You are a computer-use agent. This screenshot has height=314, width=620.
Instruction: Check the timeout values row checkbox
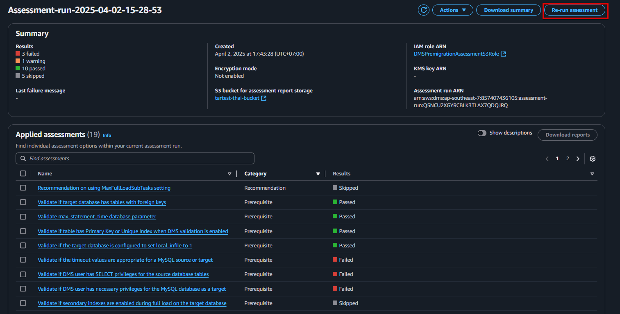pos(23,260)
